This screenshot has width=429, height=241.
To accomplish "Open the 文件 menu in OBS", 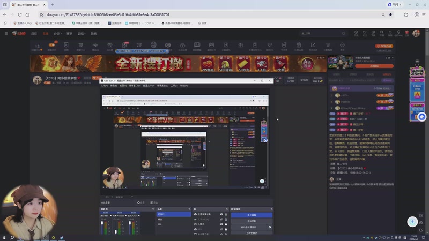I will [104, 86].
